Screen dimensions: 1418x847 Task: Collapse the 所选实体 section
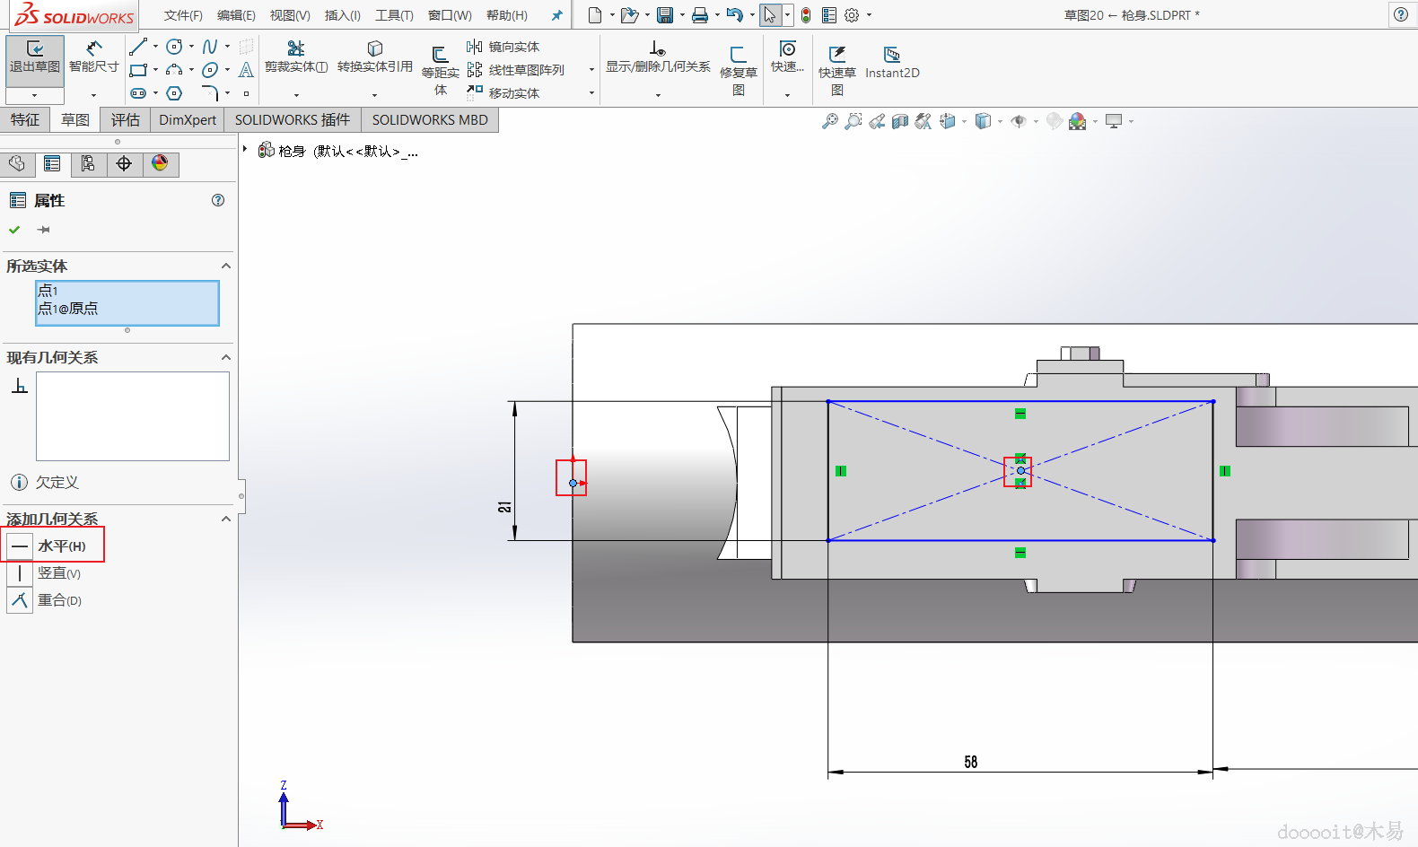(x=226, y=266)
